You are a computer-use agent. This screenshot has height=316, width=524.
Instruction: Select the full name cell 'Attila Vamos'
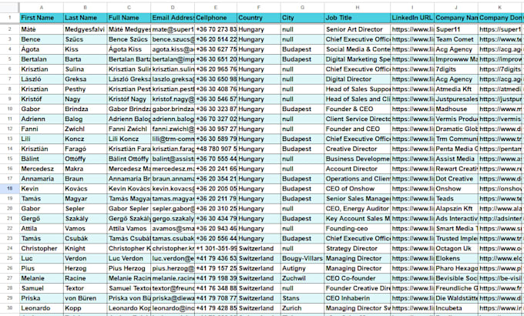[x=129, y=229]
